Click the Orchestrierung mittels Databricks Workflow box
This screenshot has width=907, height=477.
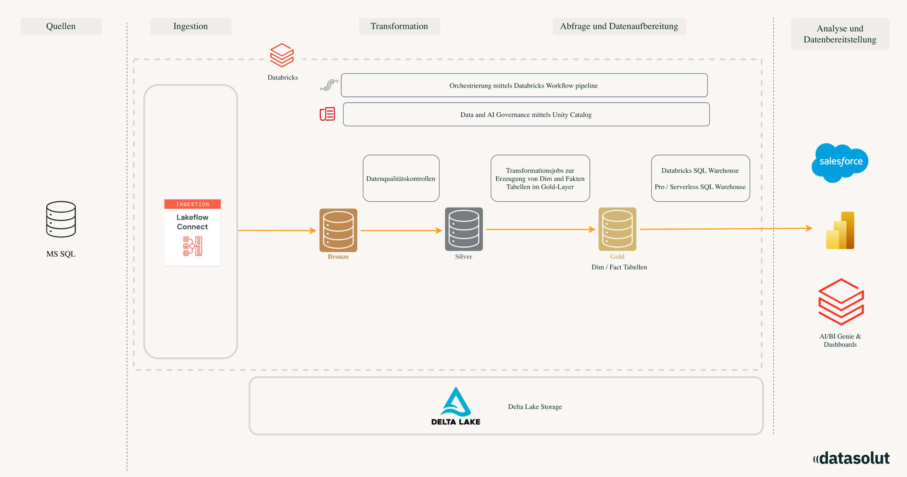click(x=524, y=85)
